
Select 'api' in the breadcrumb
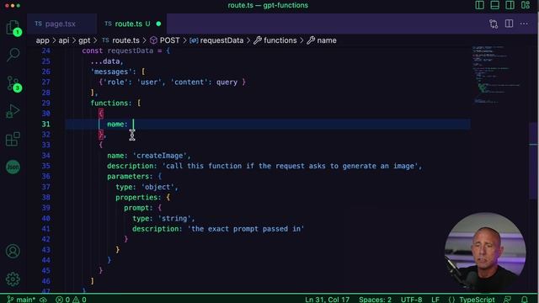(x=64, y=40)
